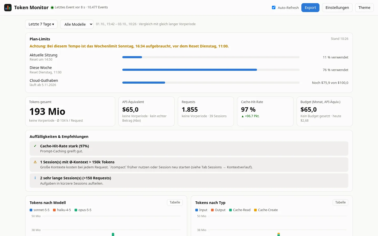Viewport: 378px width, 236px height.
Task: Click the warning triangle next to Ø-Kontext
Action: (35, 162)
